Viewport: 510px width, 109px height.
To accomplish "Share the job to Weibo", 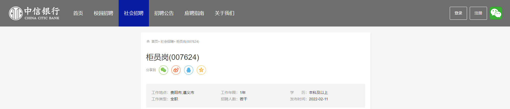I will (176, 70).
